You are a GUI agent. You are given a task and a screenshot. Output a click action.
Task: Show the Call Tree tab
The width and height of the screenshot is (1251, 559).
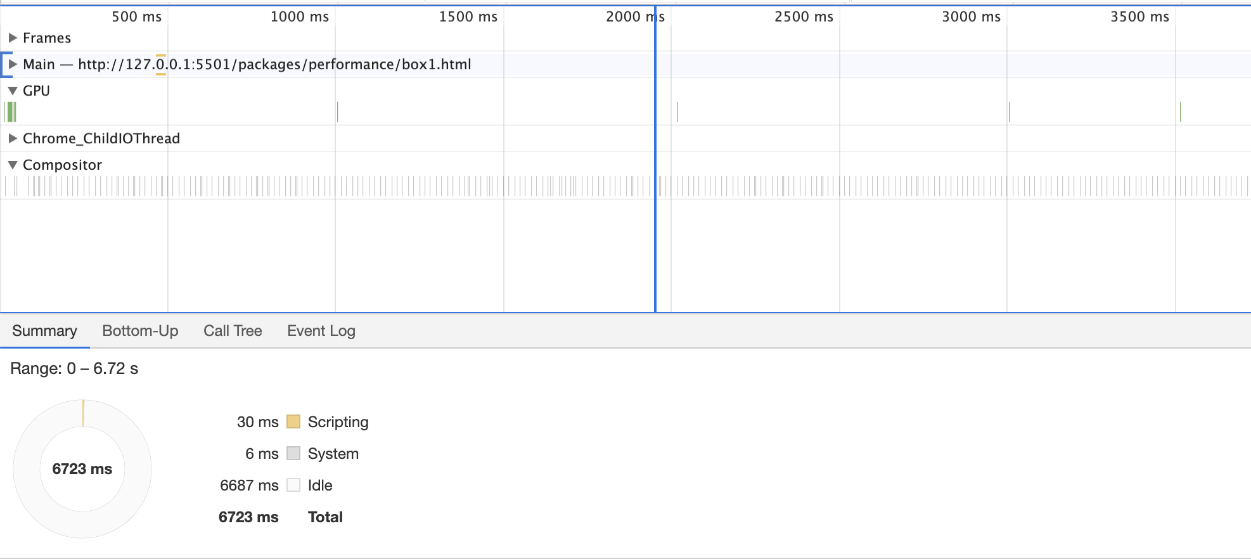pos(233,331)
